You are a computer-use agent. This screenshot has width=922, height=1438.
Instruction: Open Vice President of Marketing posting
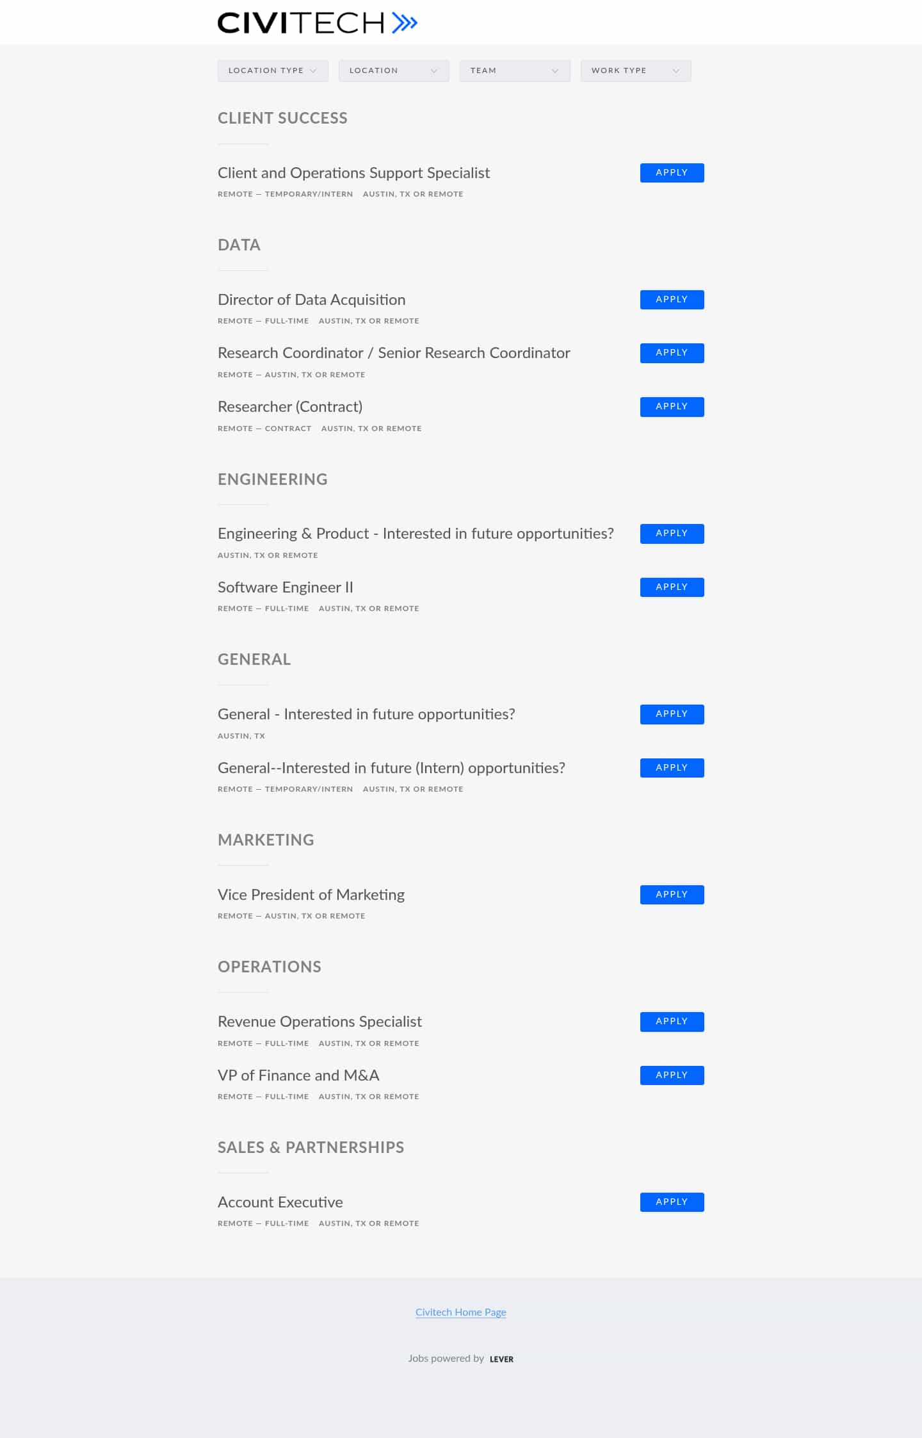pyautogui.click(x=311, y=895)
